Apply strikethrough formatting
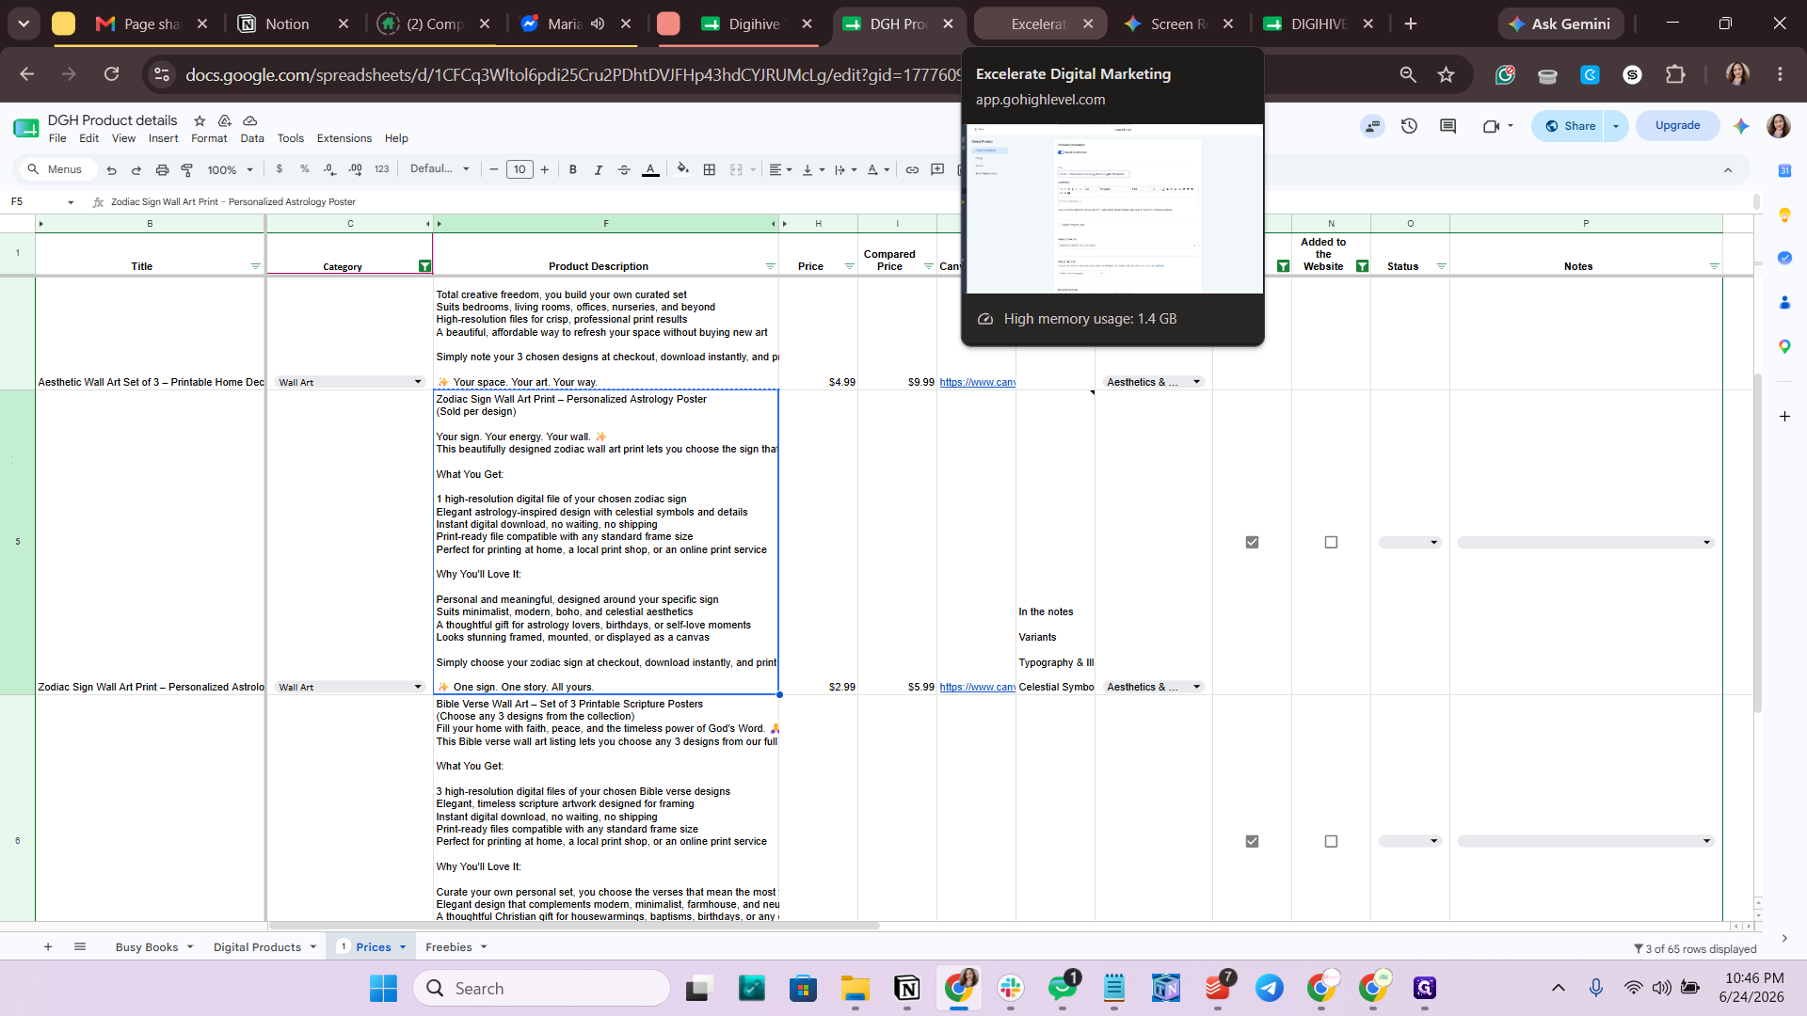Viewport: 1807px width, 1016px height. [624, 169]
